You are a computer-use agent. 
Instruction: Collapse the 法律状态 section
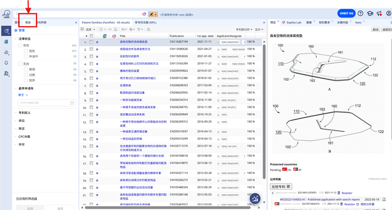pos(16,39)
